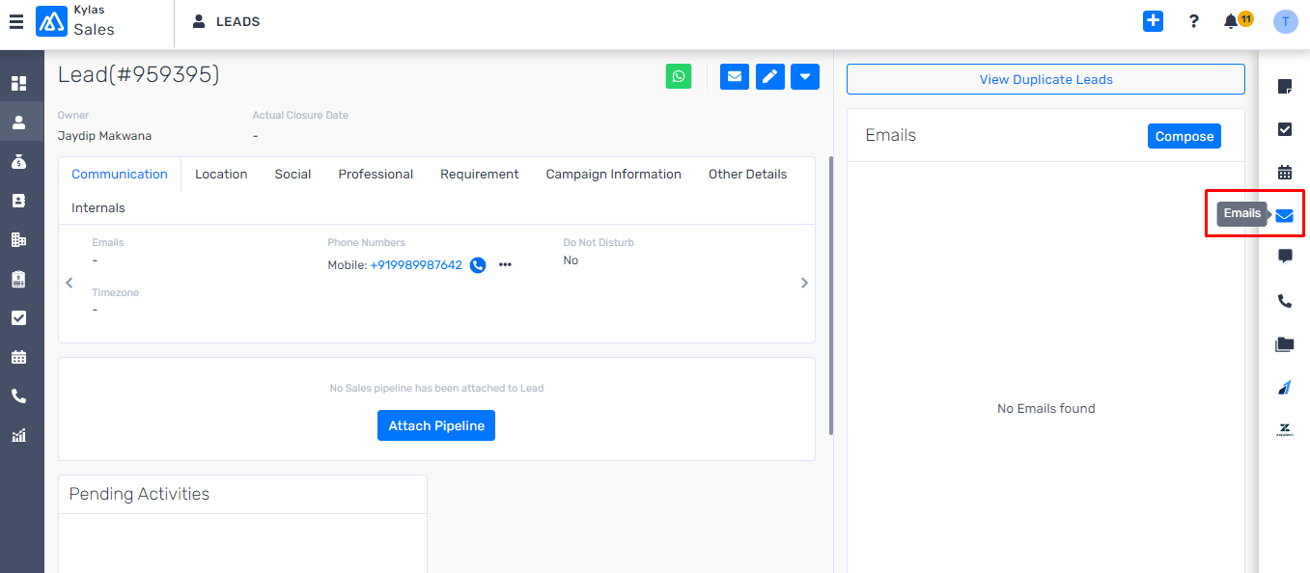Viewport: 1310px width, 573px height.
Task: Open the Documents panel on the right sidebar
Action: 1285,342
